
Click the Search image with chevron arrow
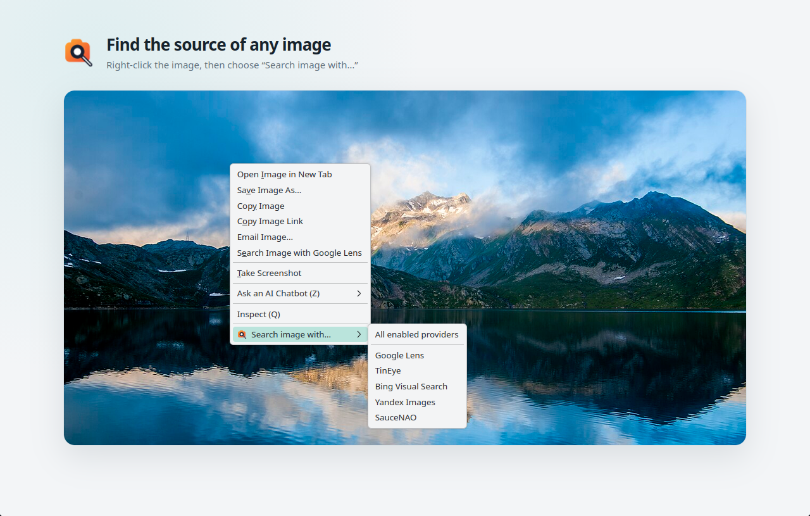click(359, 334)
